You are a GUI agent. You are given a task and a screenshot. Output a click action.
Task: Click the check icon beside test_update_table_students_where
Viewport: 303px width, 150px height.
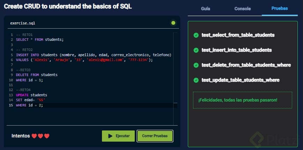tap(196, 80)
